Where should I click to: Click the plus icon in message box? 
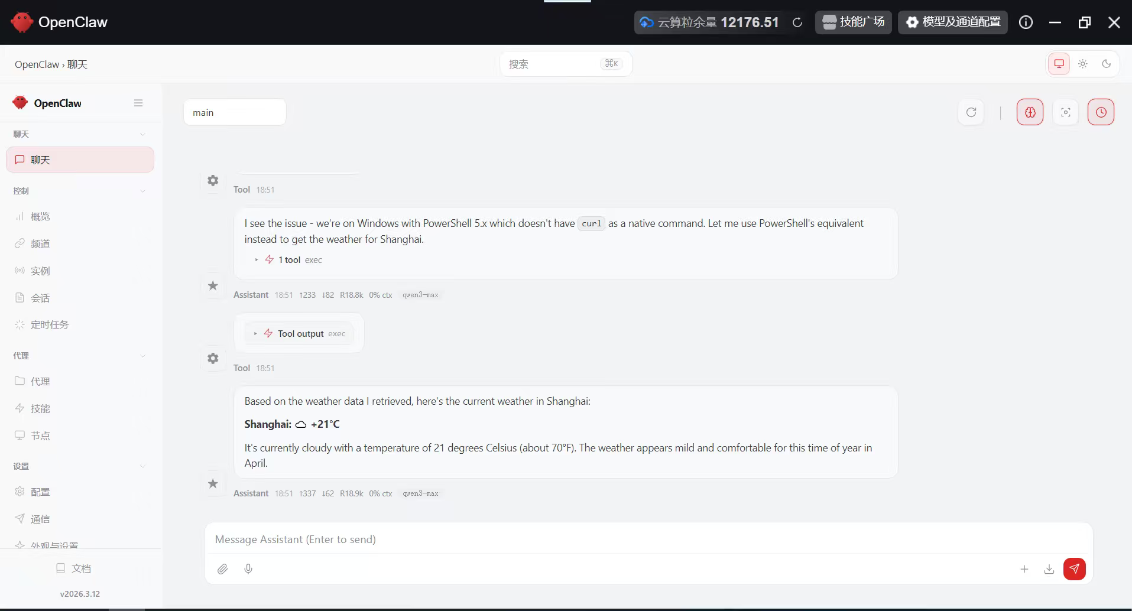click(x=1024, y=569)
